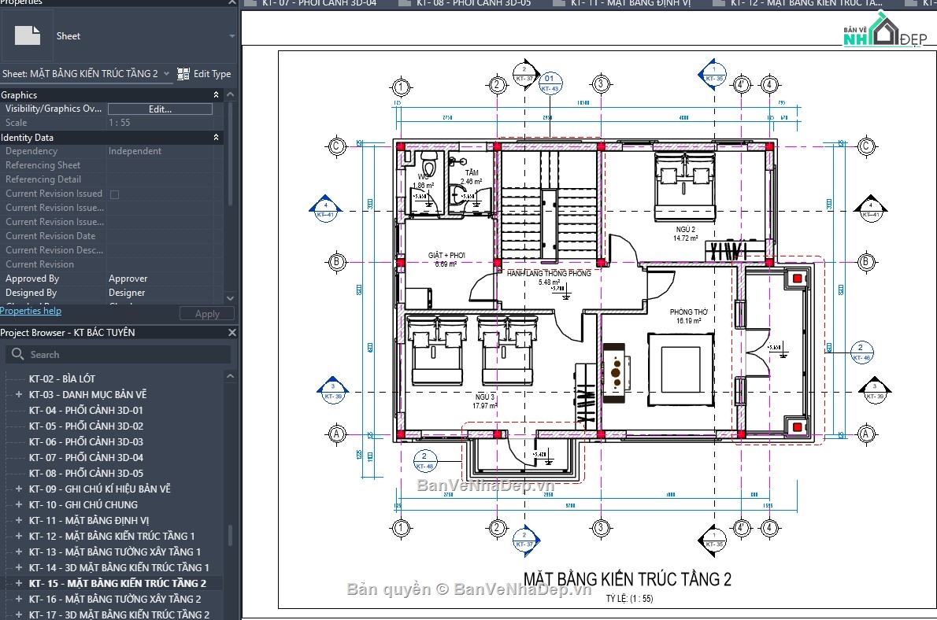
Task: Click elevation marker 2 KT-48 near balcony
Action: (425, 460)
